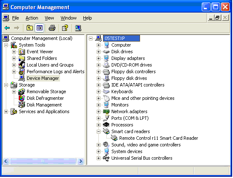Close the Computer Management window
Viewport: 233px width, 178px height.
tap(225, 7)
